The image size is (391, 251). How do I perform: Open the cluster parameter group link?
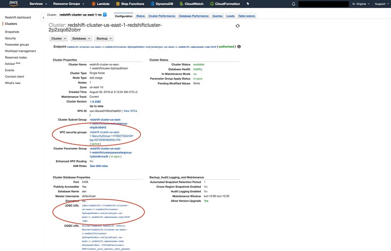(111, 152)
